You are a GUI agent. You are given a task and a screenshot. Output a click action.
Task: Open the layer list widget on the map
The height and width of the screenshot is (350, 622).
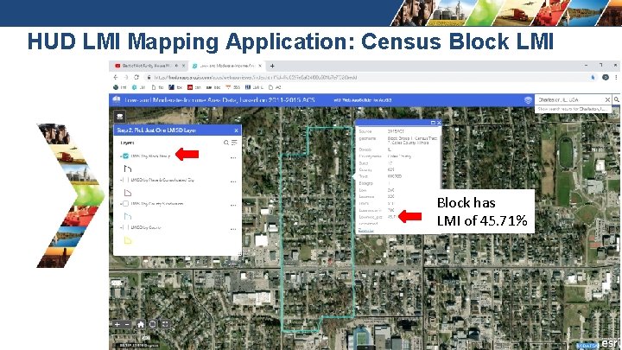pyautogui.click(x=120, y=117)
